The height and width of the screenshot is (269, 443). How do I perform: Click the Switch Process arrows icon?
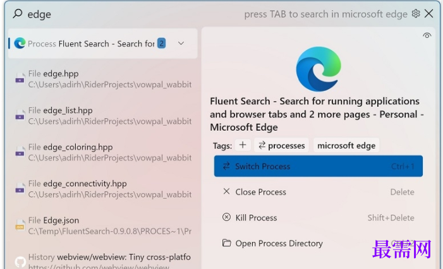point(226,166)
